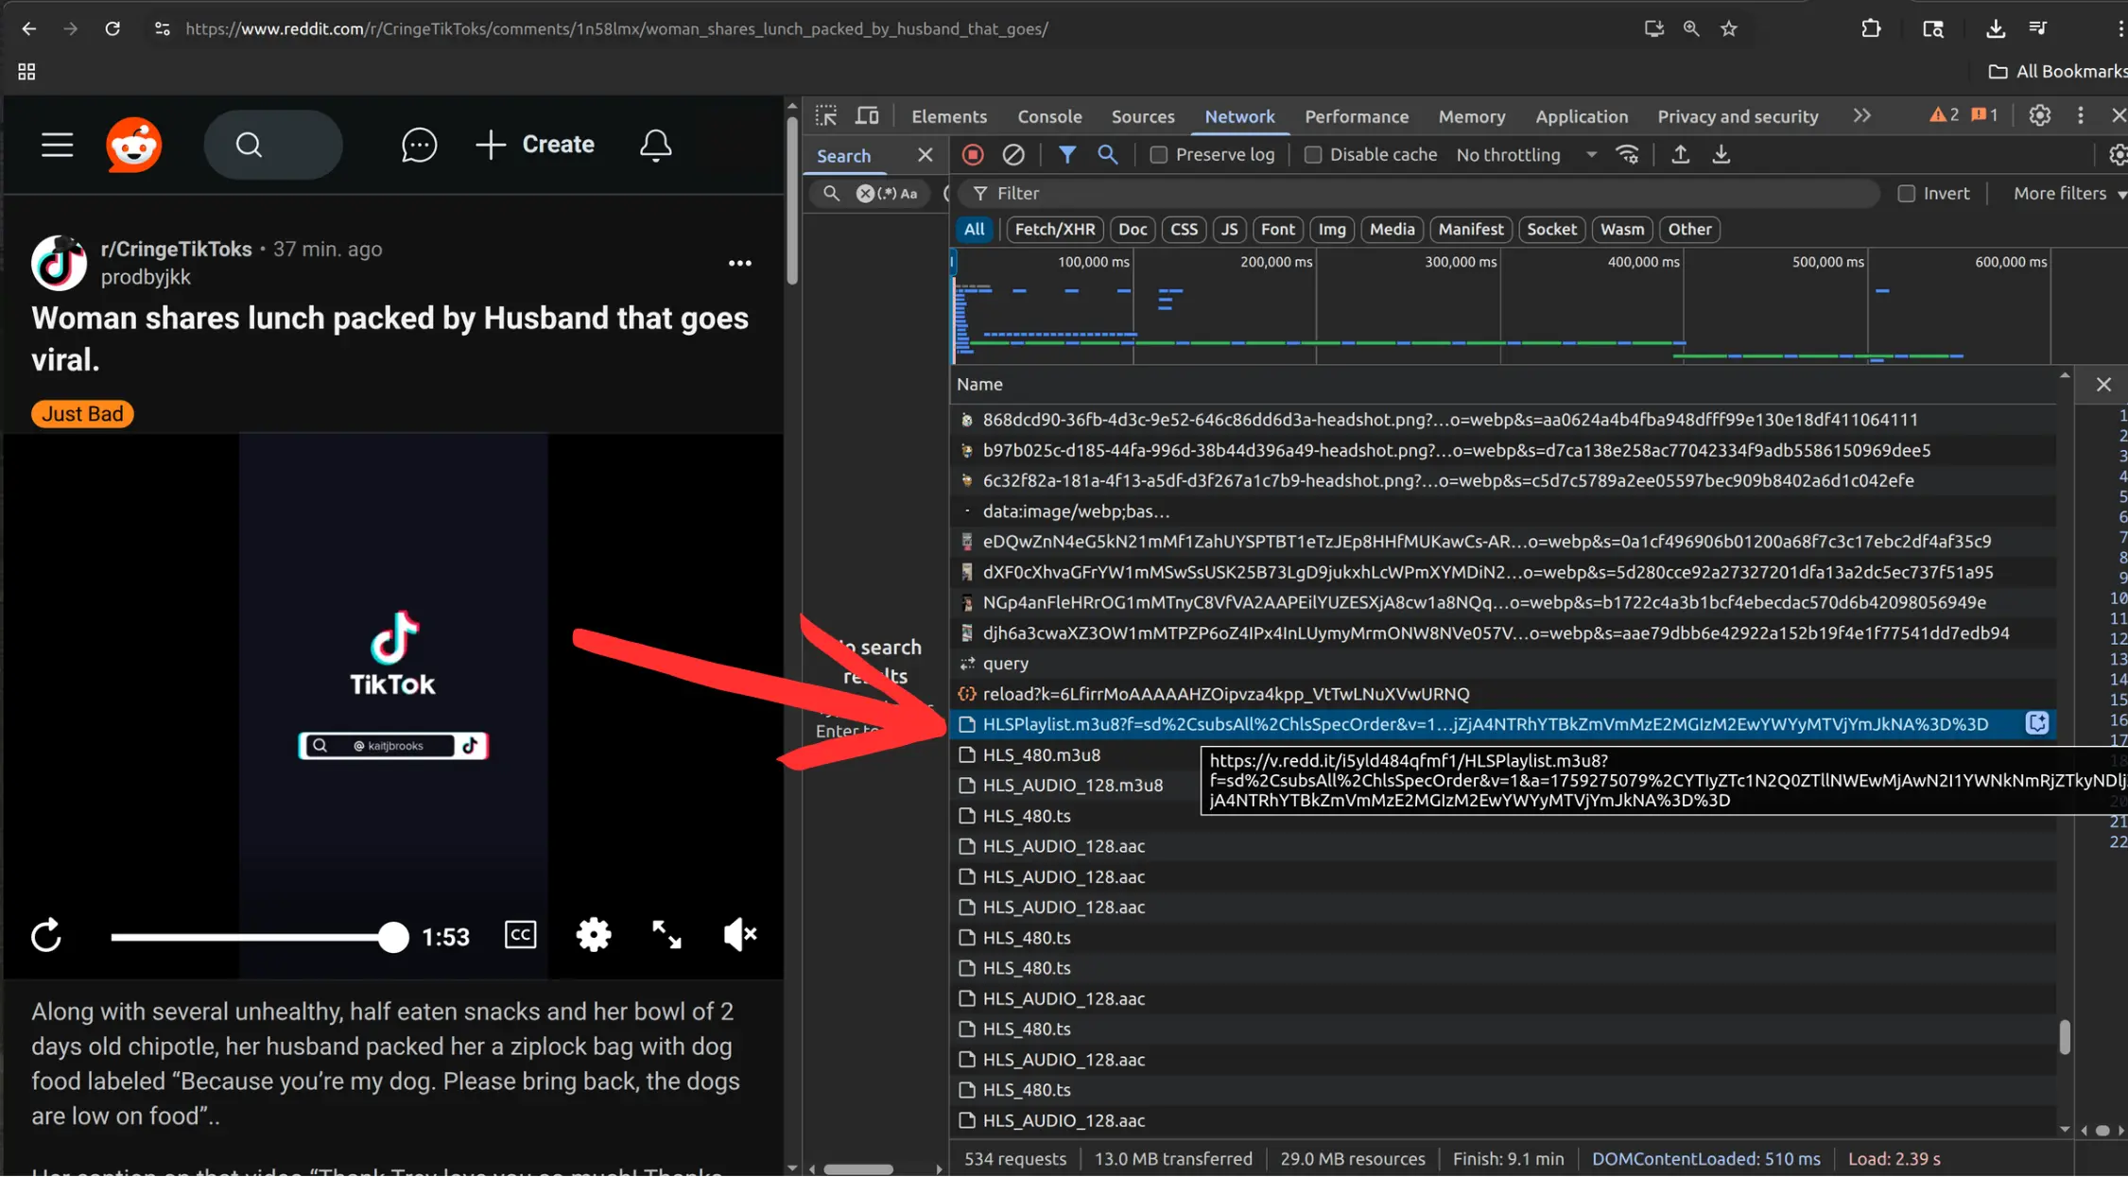Activate DevTools inspect element picker

(826, 115)
